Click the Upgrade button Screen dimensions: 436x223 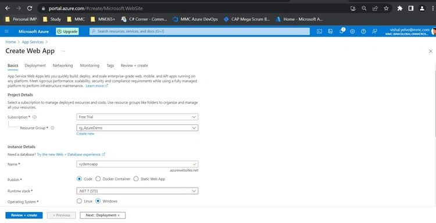(67, 31)
